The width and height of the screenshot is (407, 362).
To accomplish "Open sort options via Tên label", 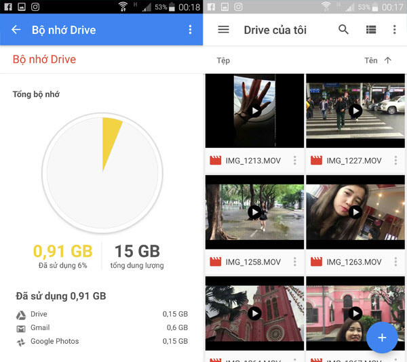I will point(370,60).
